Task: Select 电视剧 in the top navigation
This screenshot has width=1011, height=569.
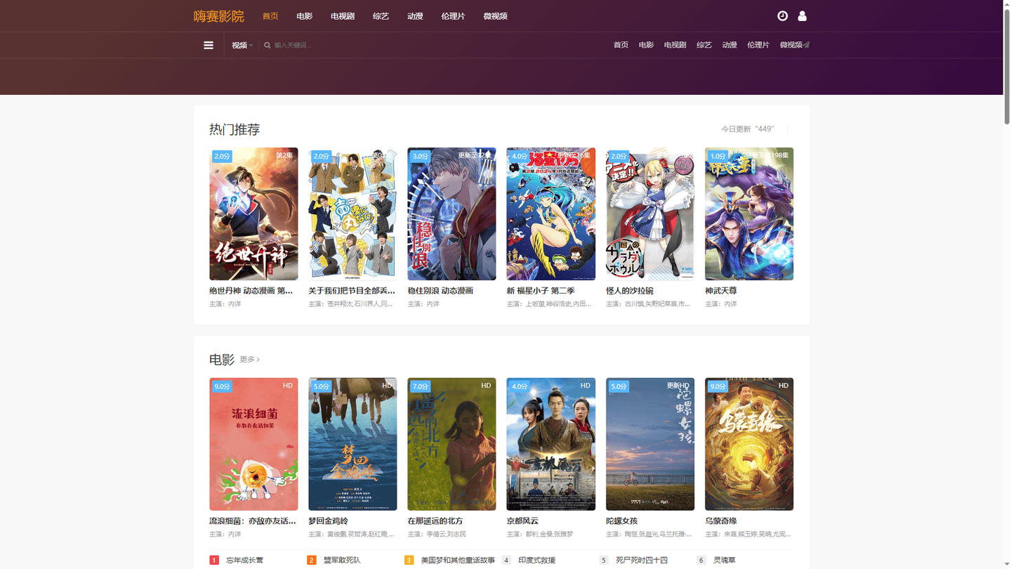Action: [343, 16]
